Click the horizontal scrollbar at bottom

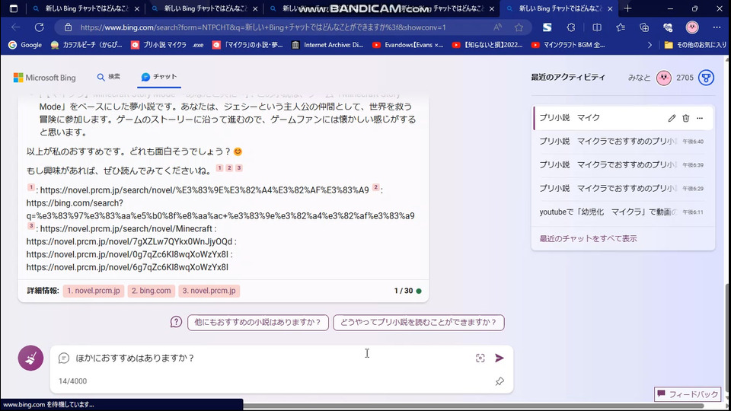click(473, 406)
